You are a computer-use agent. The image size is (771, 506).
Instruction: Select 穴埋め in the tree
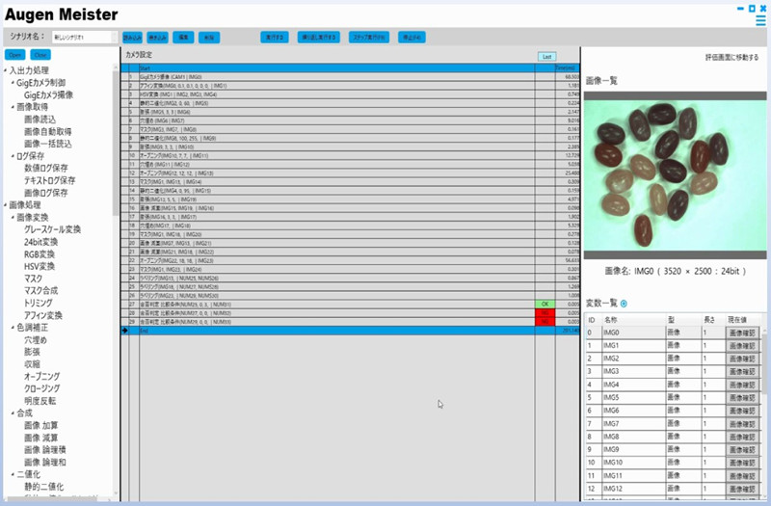tap(36, 340)
